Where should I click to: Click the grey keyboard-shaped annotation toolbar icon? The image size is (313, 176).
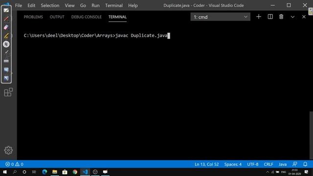click(6, 61)
